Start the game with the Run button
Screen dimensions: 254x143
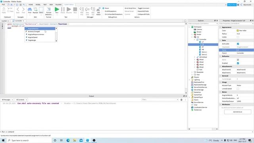tap(57, 10)
